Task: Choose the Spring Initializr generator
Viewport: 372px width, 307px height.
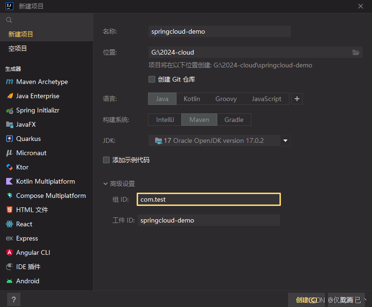Action: pos(46,110)
